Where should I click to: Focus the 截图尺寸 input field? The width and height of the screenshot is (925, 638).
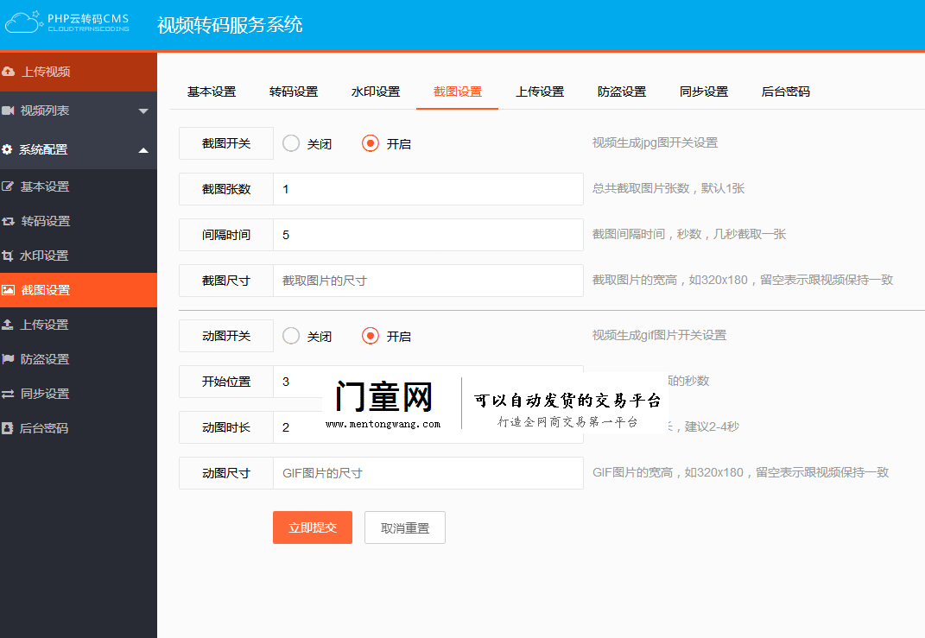(x=428, y=281)
